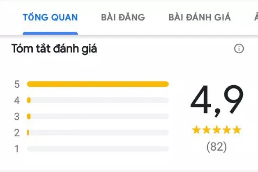Click the number 5 rating label
Screen dimensions: 258x172
click(x=17, y=84)
